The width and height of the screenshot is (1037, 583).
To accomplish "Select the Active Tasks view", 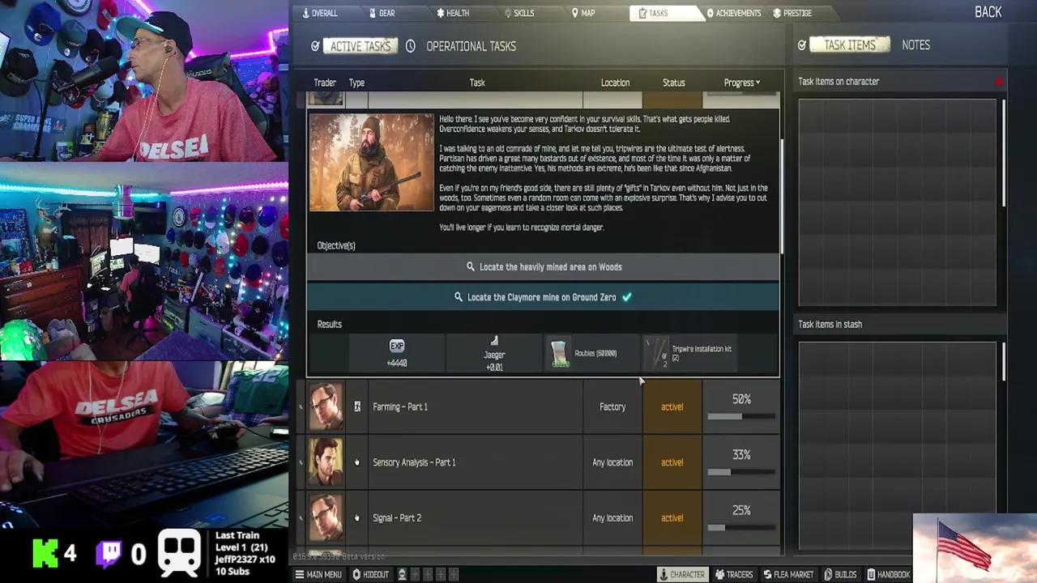I will pyautogui.click(x=361, y=46).
